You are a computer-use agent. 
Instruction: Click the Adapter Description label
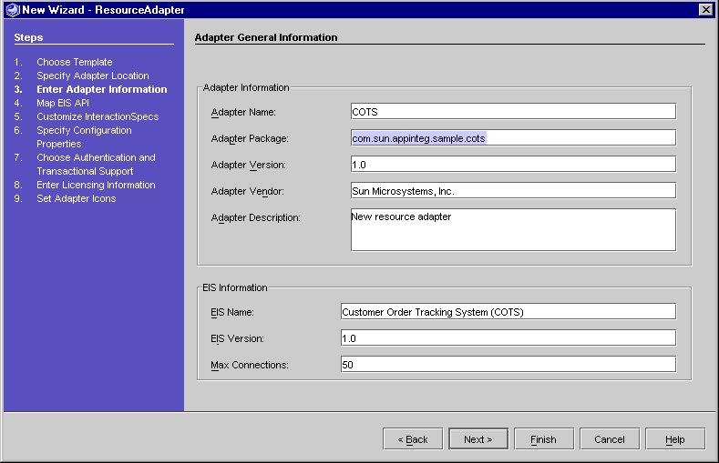[255, 217]
